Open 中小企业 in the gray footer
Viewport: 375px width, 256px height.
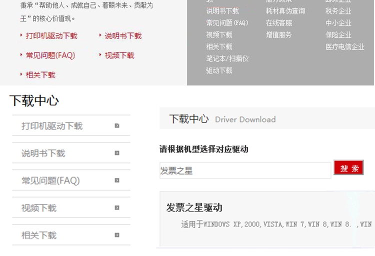[x=338, y=23]
